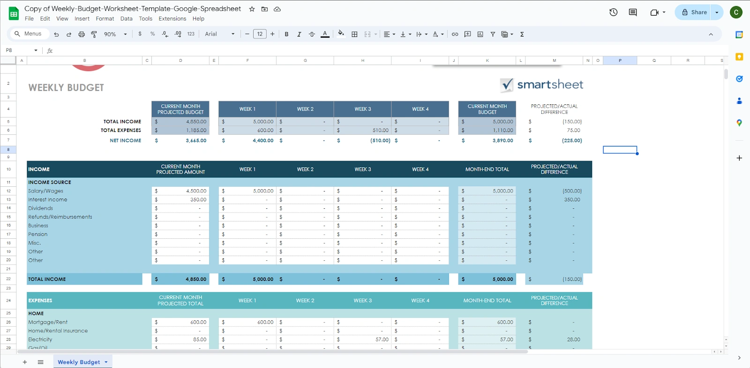This screenshot has height=368, width=750.
Task: Check the cloud save status icon
Action: [277, 9]
